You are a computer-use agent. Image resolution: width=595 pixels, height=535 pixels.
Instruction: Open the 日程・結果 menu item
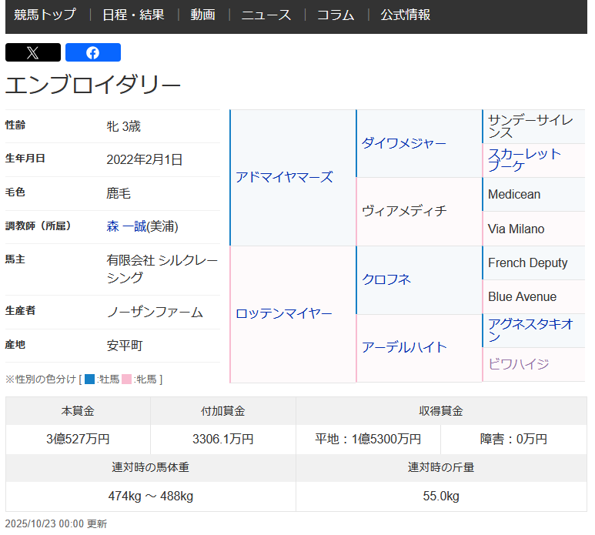[133, 15]
